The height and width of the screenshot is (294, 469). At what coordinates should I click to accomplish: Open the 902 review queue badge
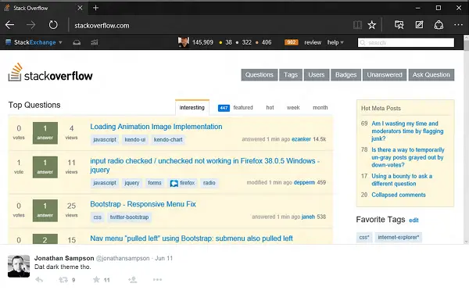click(x=292, y=42)
